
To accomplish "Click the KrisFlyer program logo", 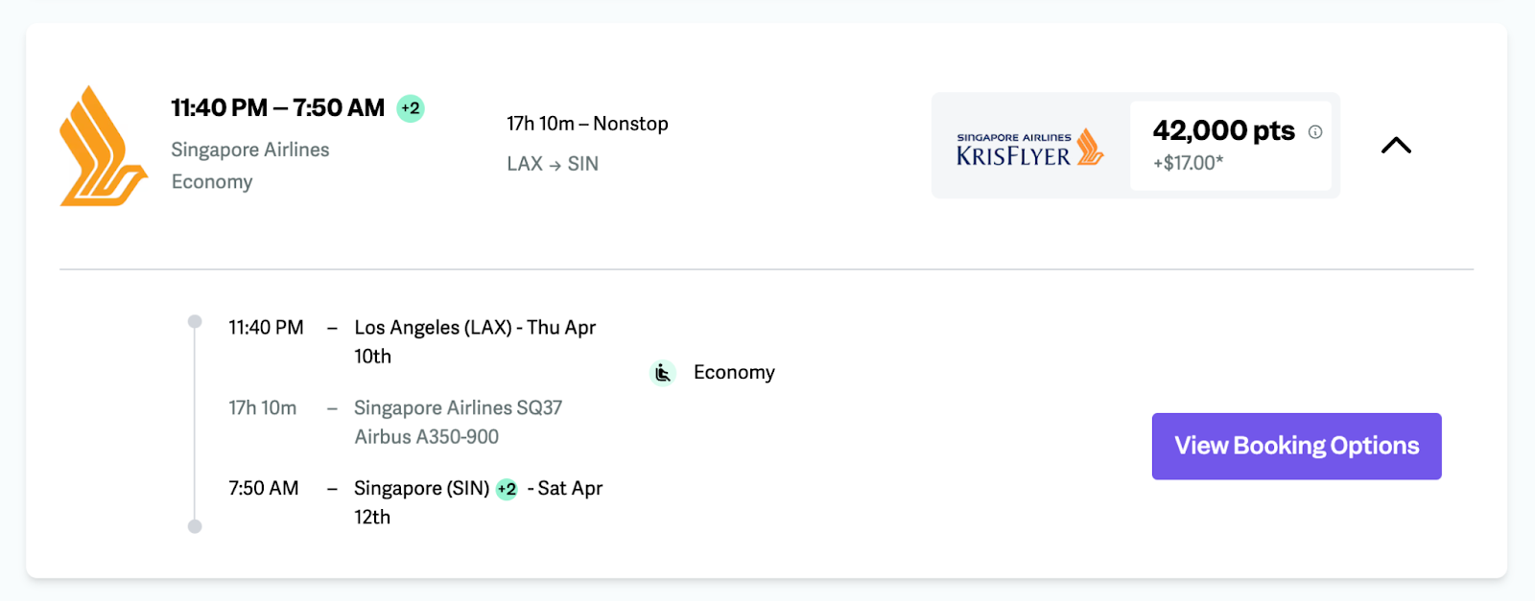I will (x=1030, y=148).
